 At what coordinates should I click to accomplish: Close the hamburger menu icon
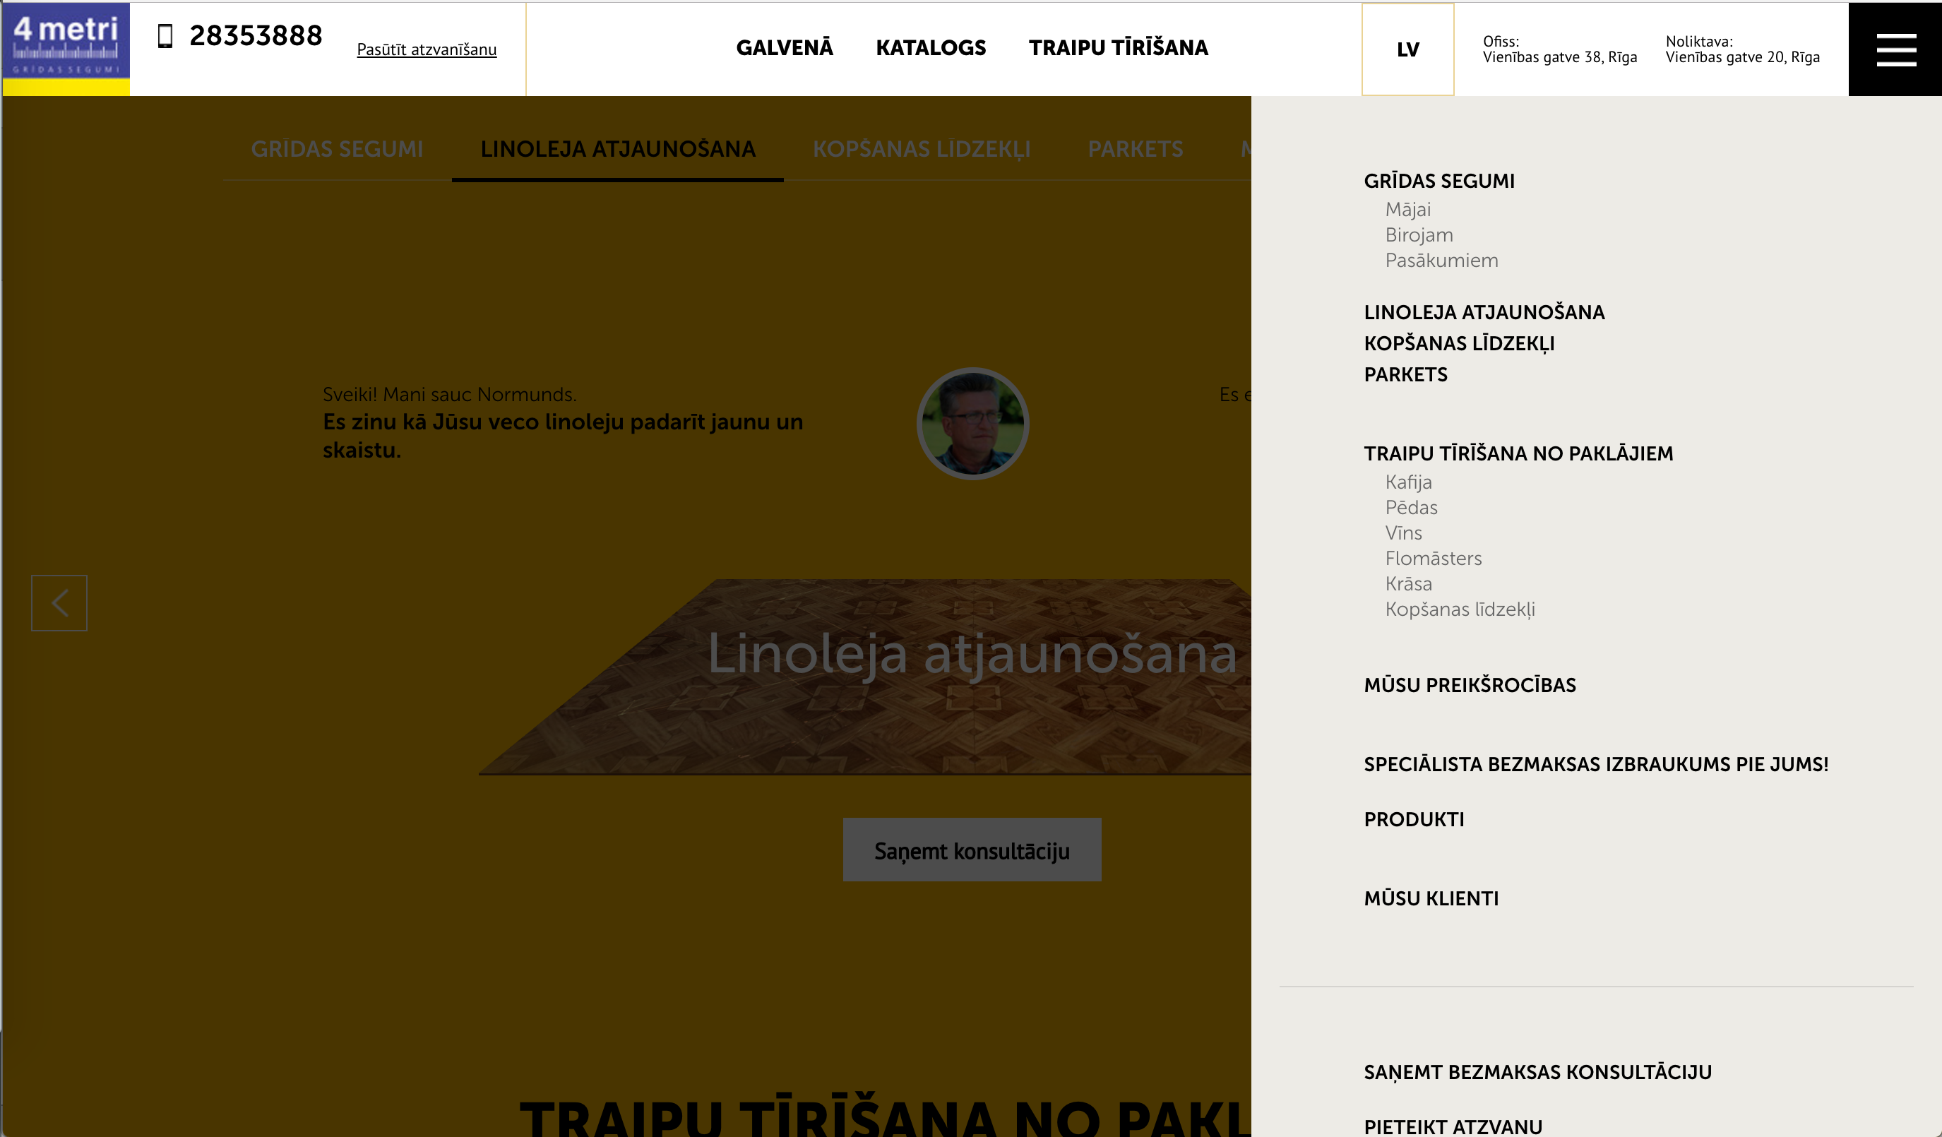[x=1895, y=49]
